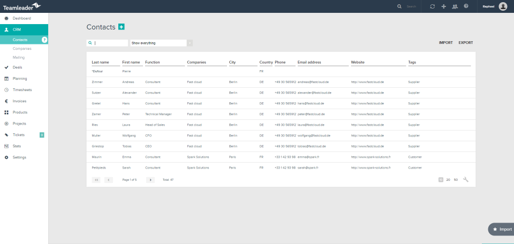Sort by Email address column header
This screenshot has height=244, width=514.
pyautogui.click(x=309, y=62)
